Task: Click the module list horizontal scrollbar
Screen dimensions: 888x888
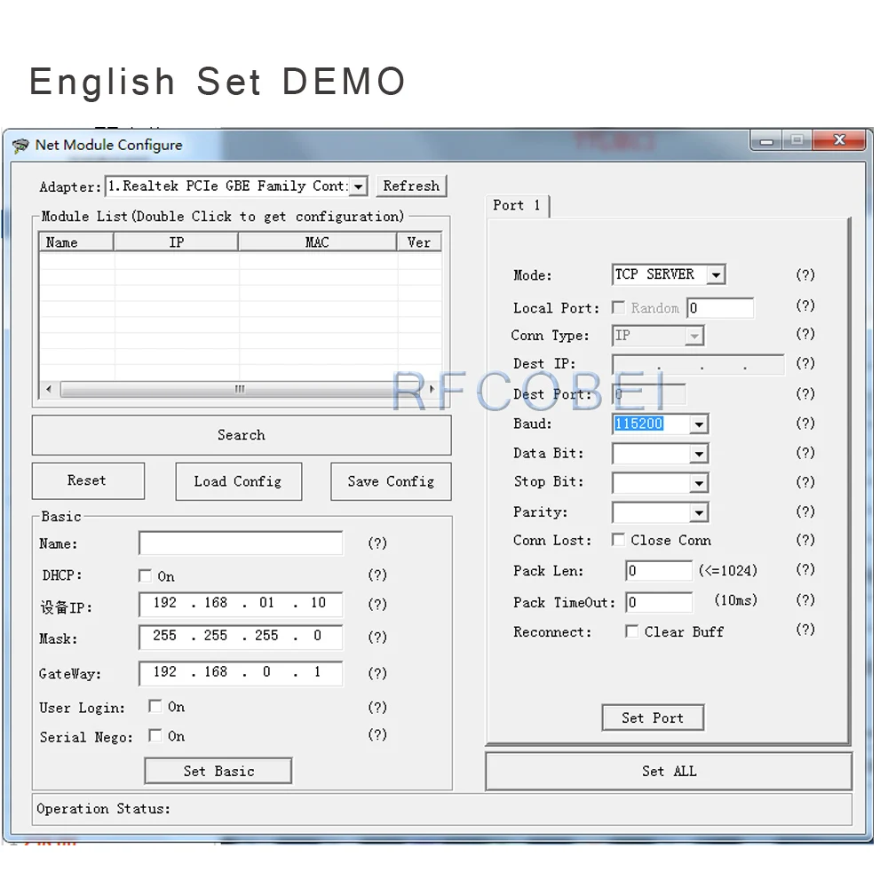Action: (x=240, y=390)
